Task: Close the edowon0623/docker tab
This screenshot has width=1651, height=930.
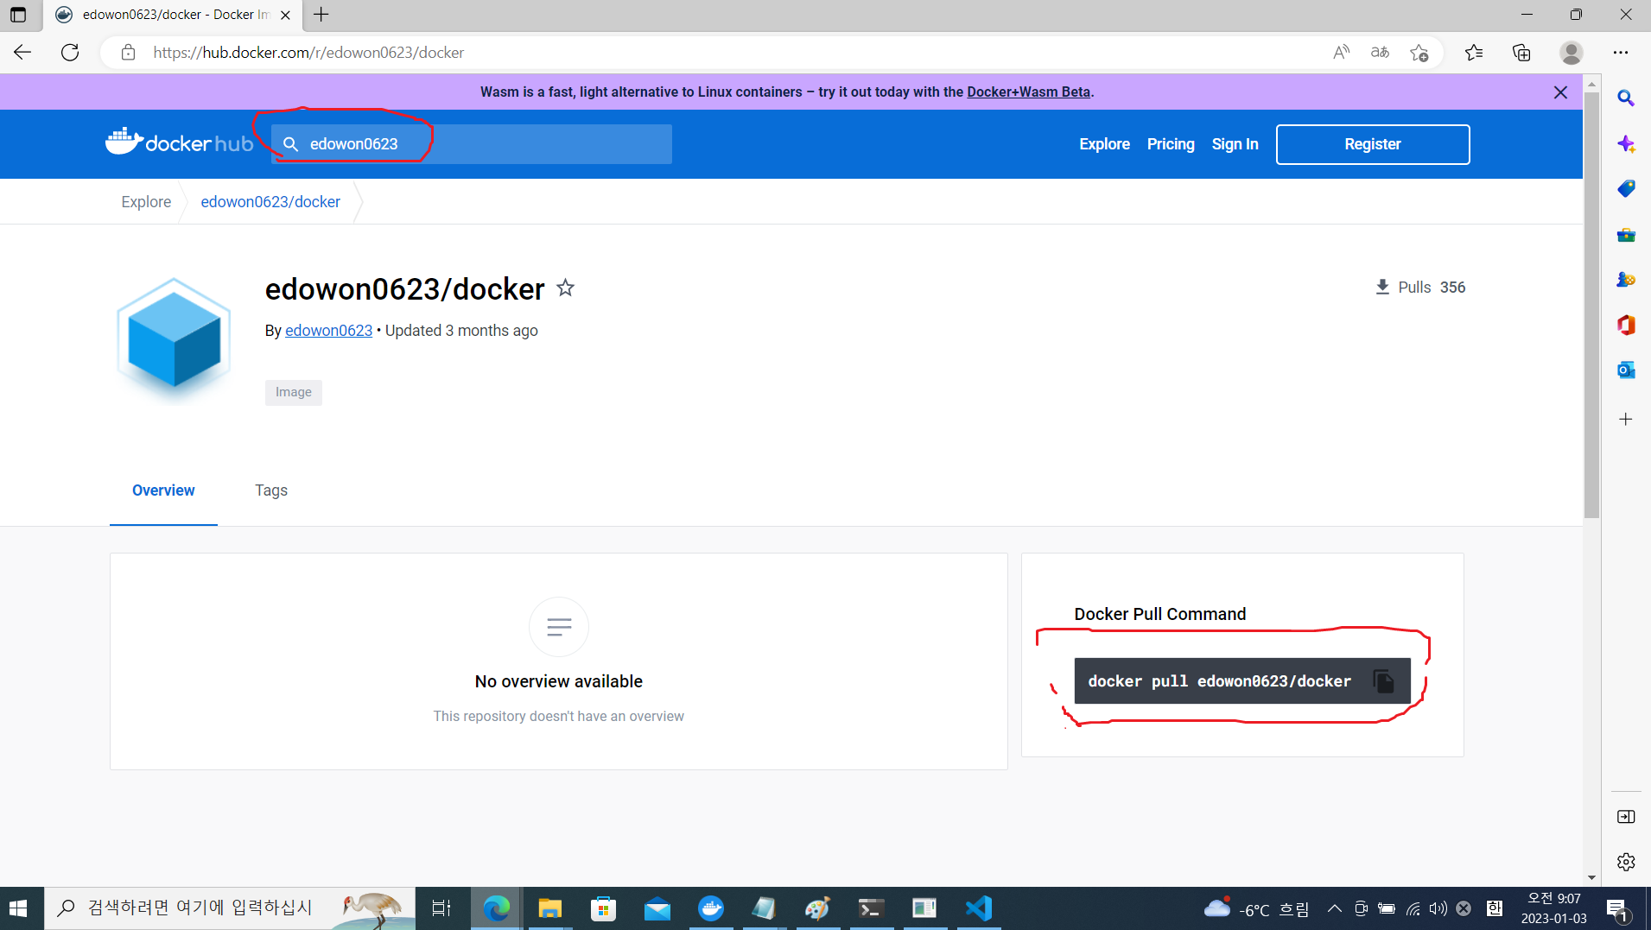Action: coord(285,15)
